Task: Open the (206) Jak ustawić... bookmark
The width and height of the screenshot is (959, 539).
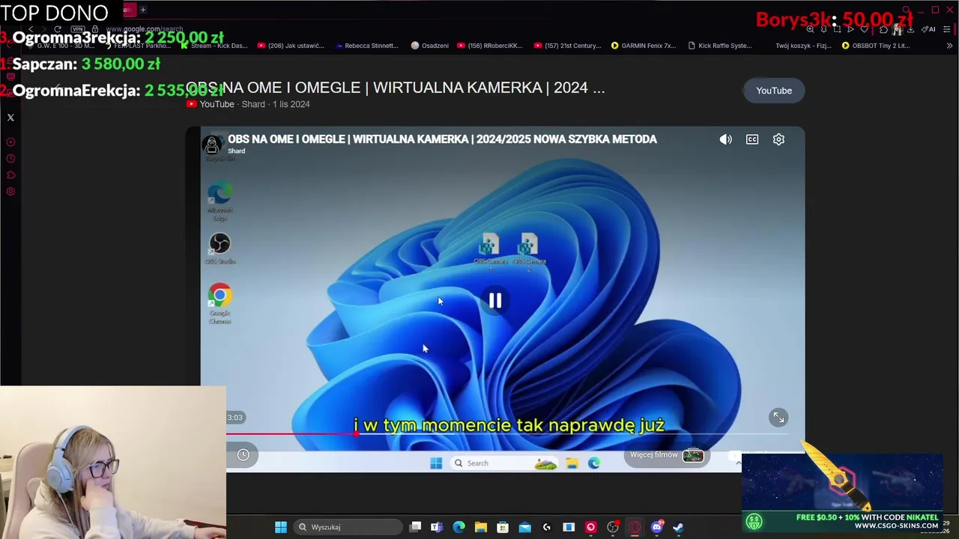Action: (x=291, y=46)
